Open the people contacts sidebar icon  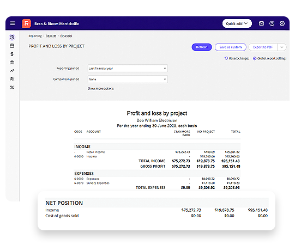tap(12, 79)
